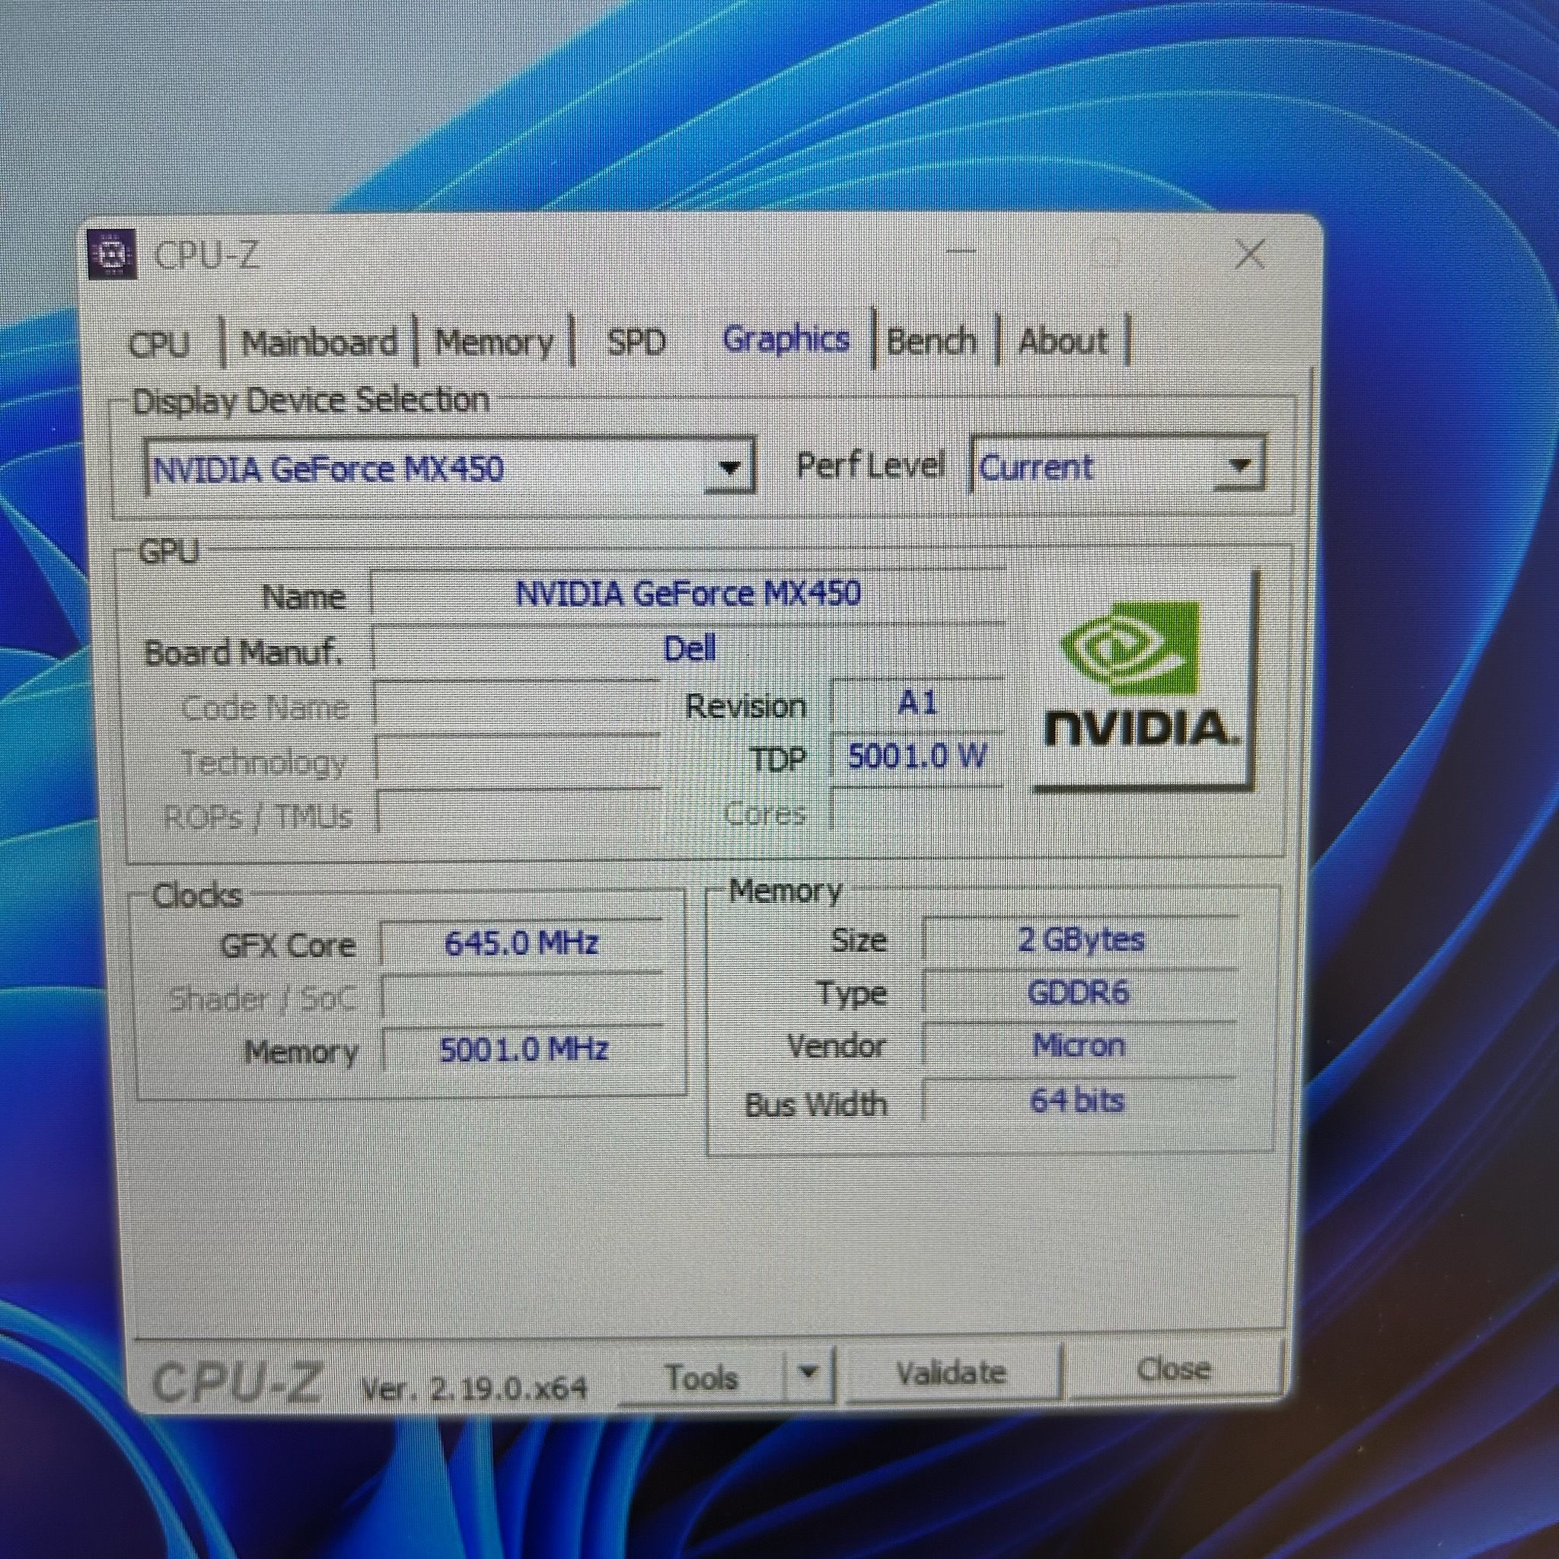The image size is (1559, 1559).
Task: Open the Bench tab
Action: [x=932, y=340]
